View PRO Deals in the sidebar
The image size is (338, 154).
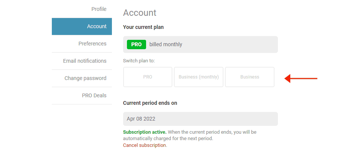82,95
